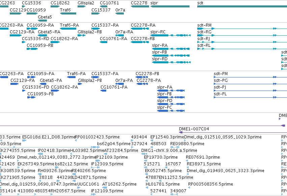Click the Traf6 gene label
Viewport: 287px width, 196px height.
pos(65,10)
